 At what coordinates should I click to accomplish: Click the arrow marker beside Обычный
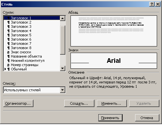(x=5, y=69)
